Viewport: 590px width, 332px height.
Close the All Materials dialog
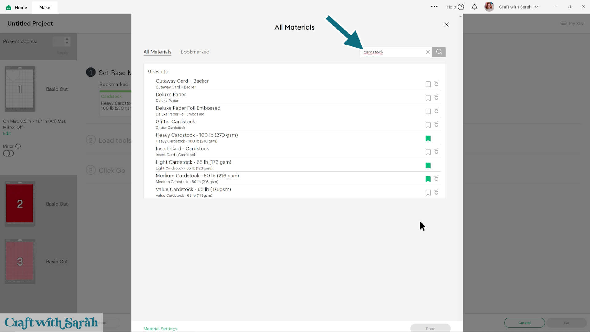pos(446,25)
